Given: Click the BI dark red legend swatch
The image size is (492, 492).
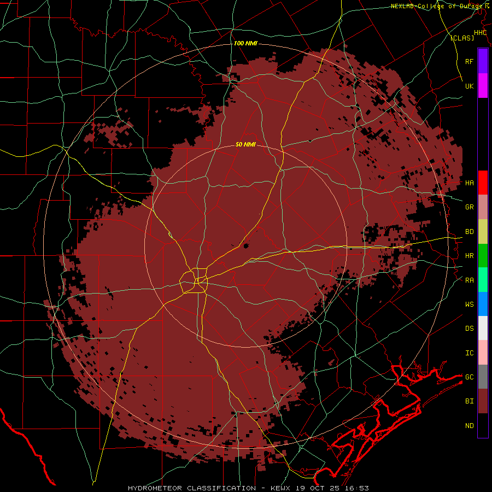Looking at the screenshot, I should 483,401.
